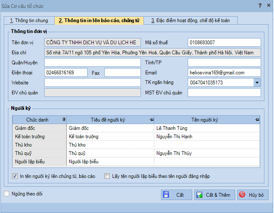Switch to Thông tin chung tab
The image size is (274, 213).
pyautogui.click(x=29, y=20)
